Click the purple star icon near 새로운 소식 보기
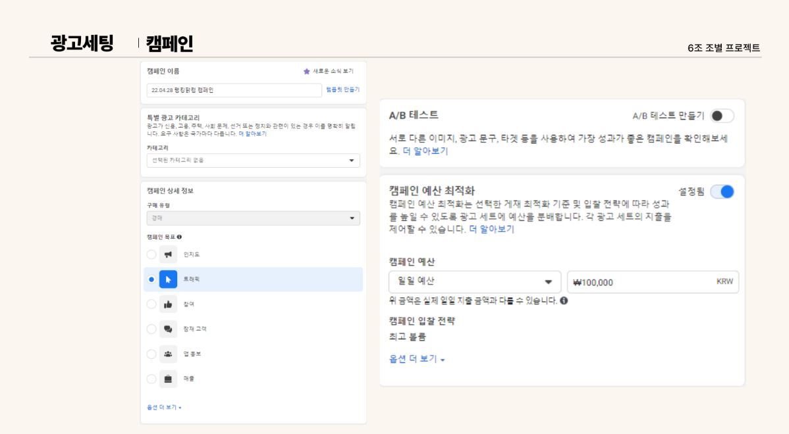Screen dimensions: 789x434 click(x=306, y=71)
